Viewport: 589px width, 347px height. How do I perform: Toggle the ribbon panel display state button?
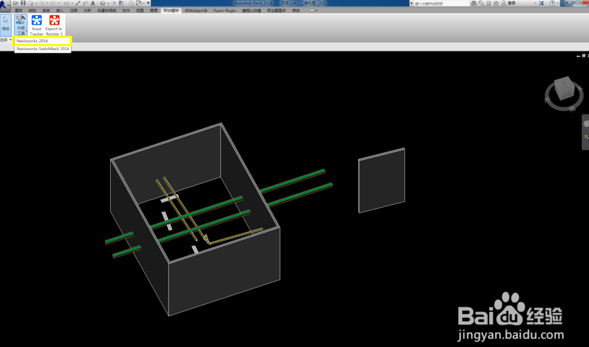(x=312, y=11)
